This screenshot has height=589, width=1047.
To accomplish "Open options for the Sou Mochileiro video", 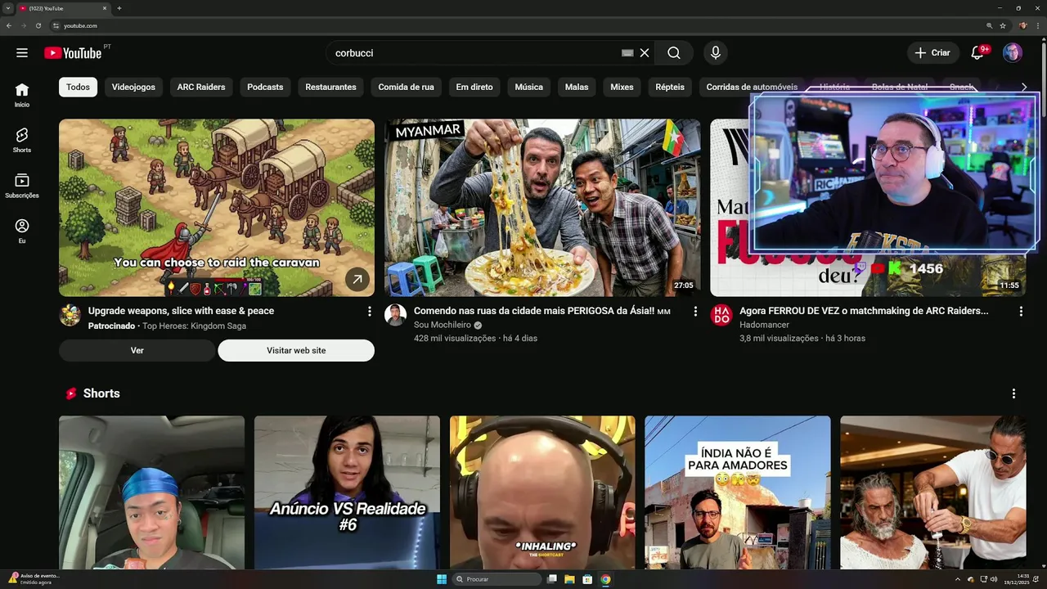I will coord(695,312).
